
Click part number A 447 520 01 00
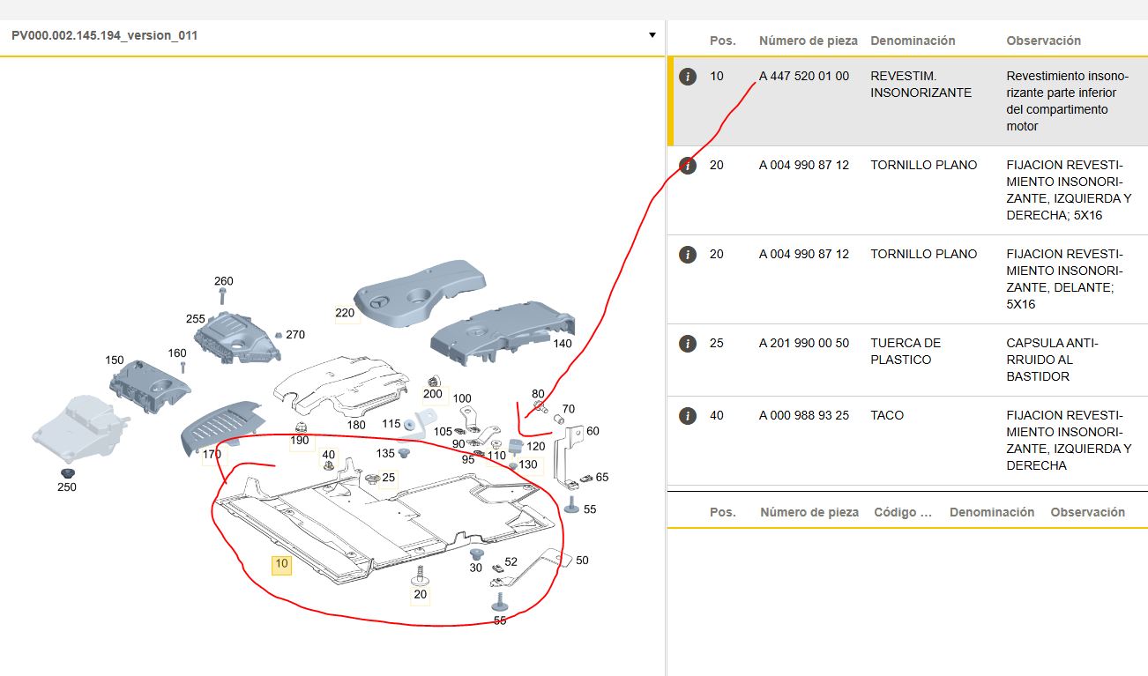[x=803, y=77]
